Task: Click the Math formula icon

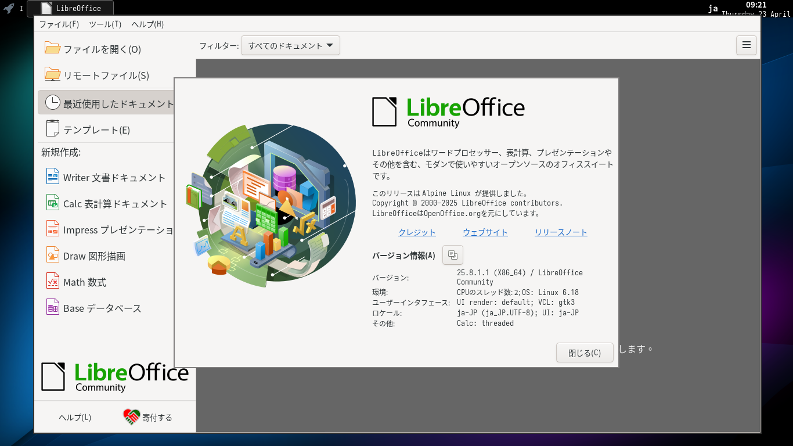Action: [53, 280]
